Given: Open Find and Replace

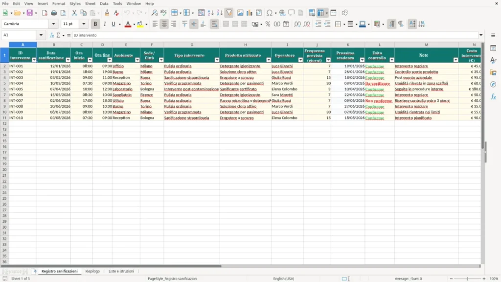Looking at the screenshot, I should pos(154,13).
